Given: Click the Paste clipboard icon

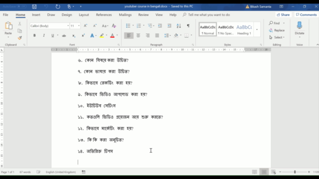Looking at the screenshot, I should tap(8, 26).
